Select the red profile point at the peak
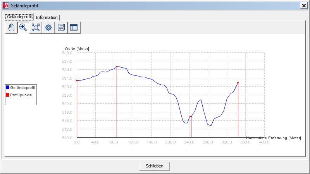The height and width of the screenshot is (174, 310). pyautogui.click(x=117, y=67)
